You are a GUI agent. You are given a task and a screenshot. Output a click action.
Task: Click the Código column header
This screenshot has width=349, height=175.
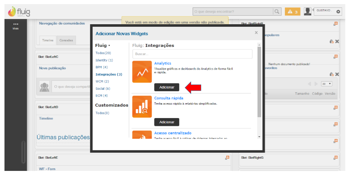point(317,93)
